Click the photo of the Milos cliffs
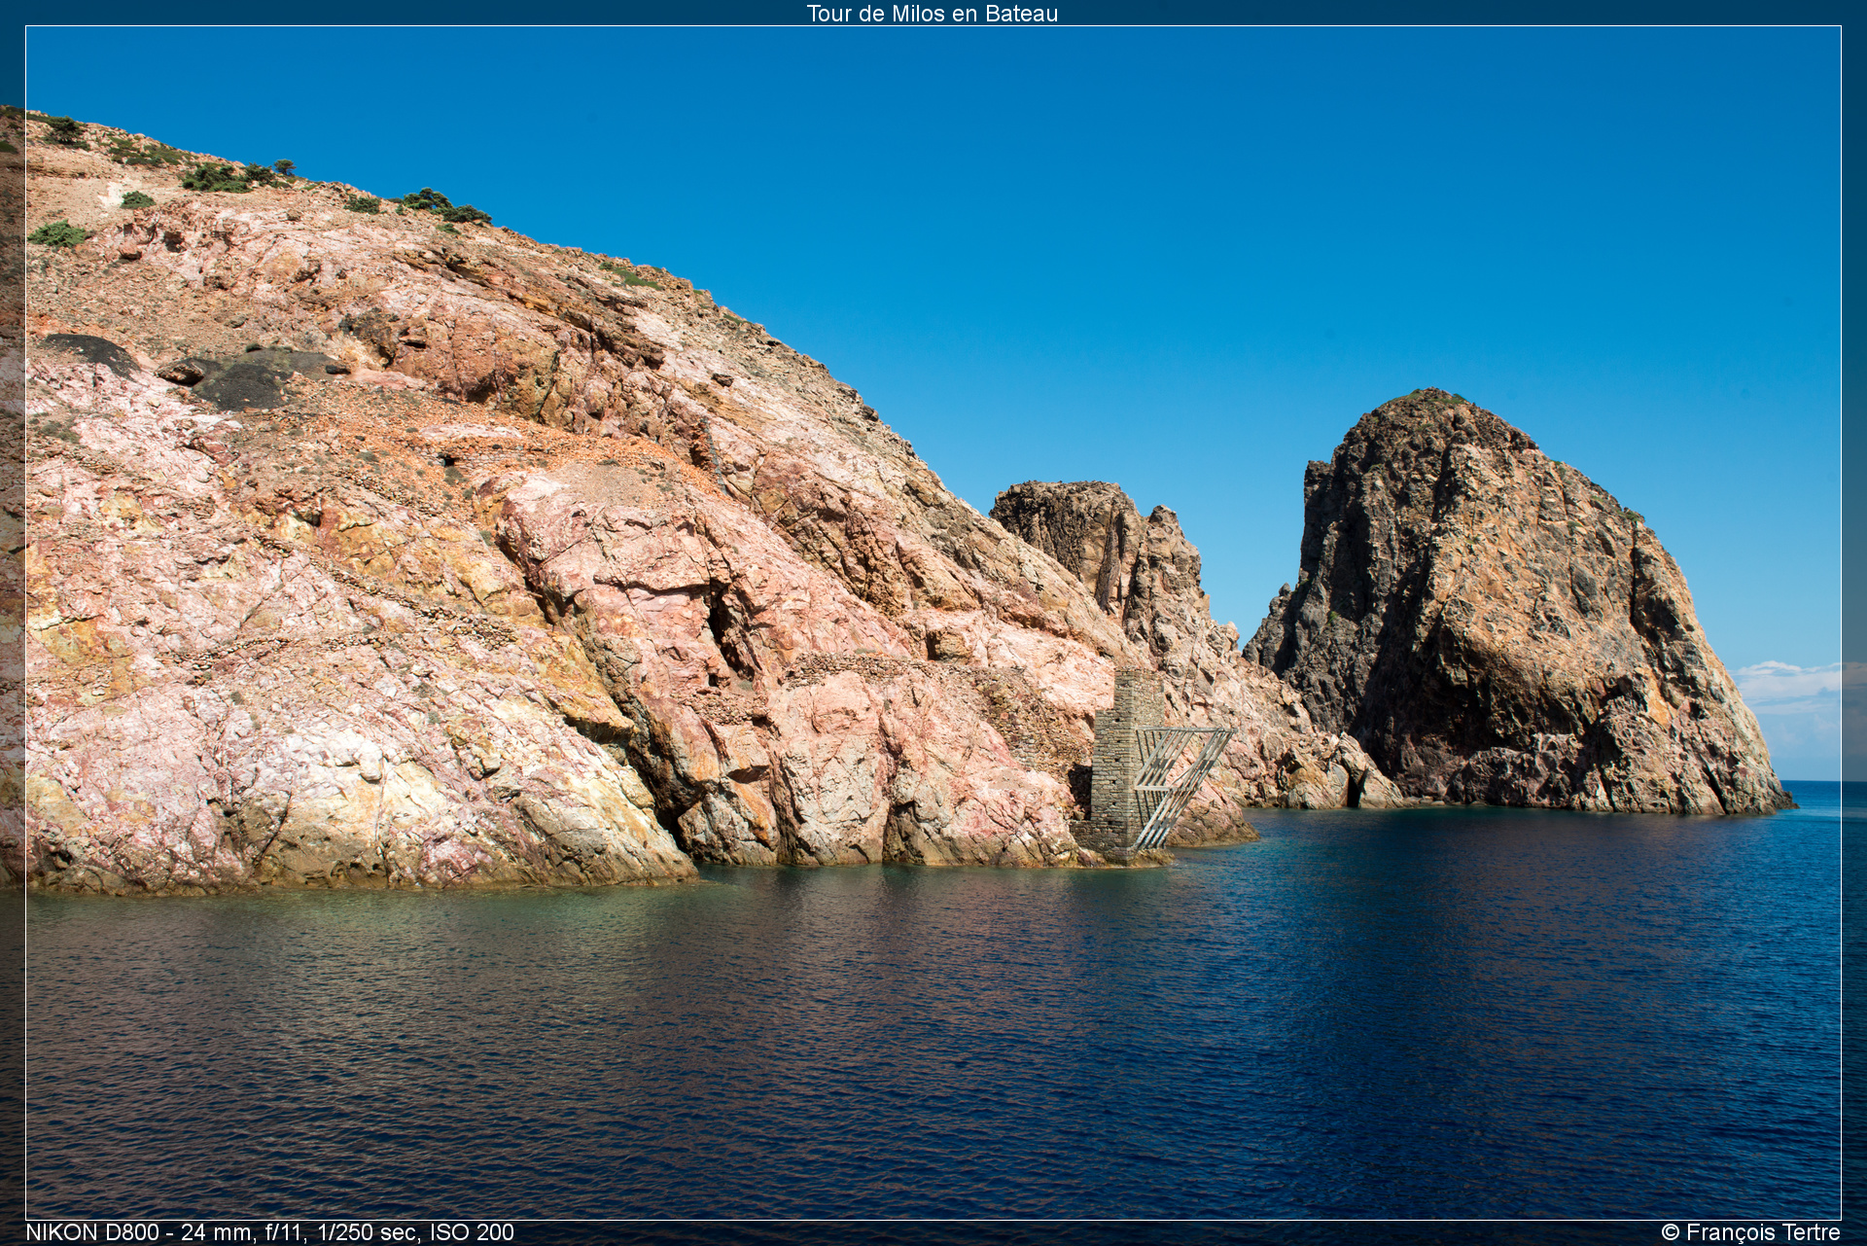Screen dimensions: 1867x1246 [x=933, y=623]
